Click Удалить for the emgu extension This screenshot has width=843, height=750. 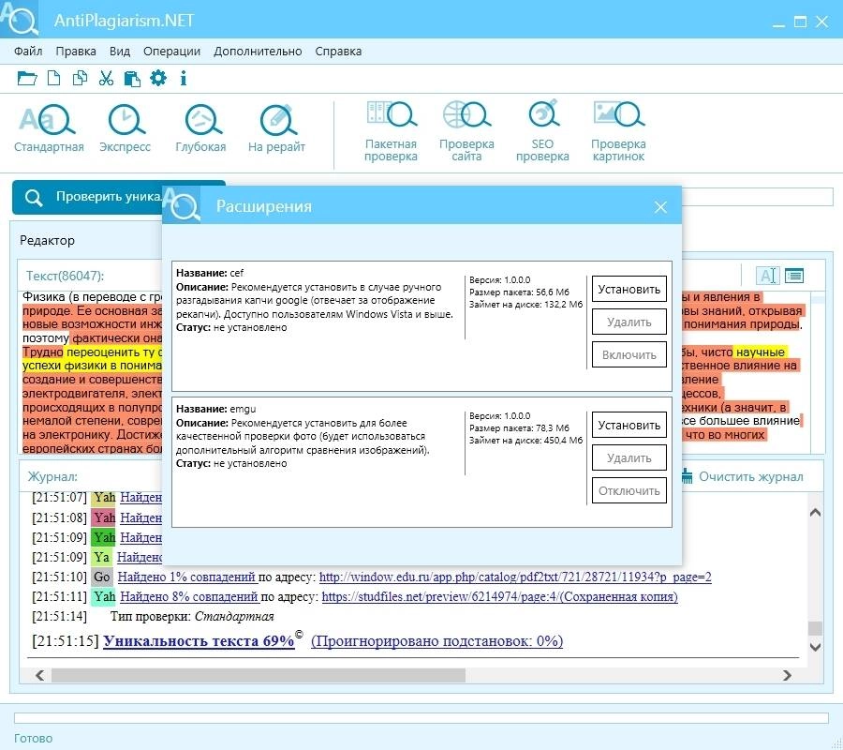(x=629, y=458)
